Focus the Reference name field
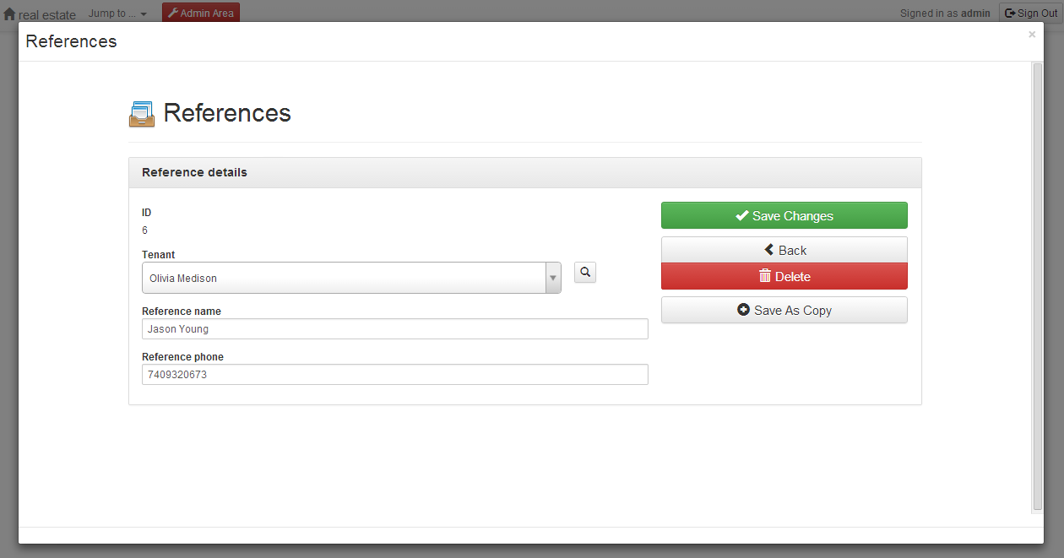Screen dimensions: 1064x558 (x=394, y=329)
